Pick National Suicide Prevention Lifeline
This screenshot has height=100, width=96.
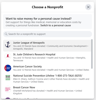coord(47,78)
